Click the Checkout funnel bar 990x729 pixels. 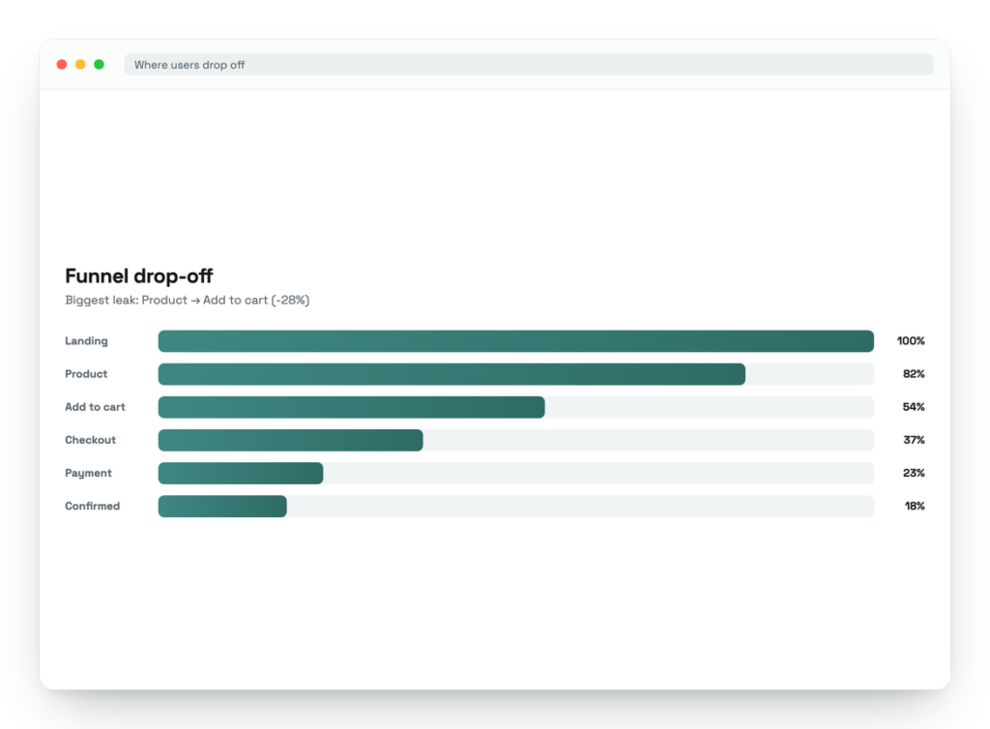coord(290,440)
